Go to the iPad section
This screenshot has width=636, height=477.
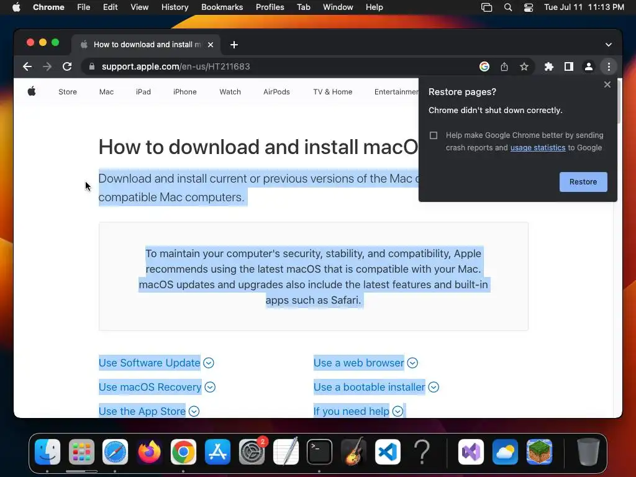click(143, 92)
